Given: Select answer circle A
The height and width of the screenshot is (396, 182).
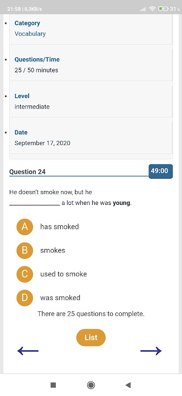Looking at the screenshot, I should 25,227.
